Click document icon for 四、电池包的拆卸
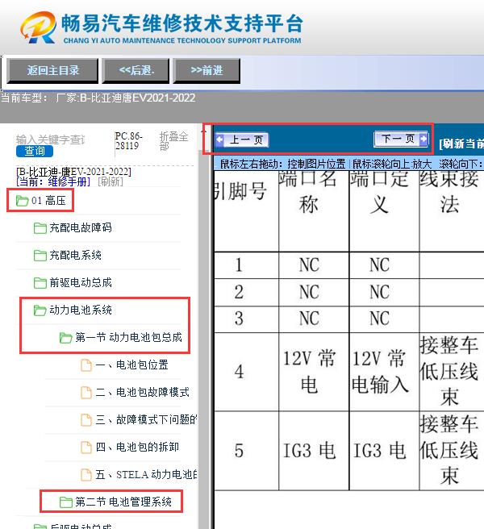484x529 pixels. [86, 448]
